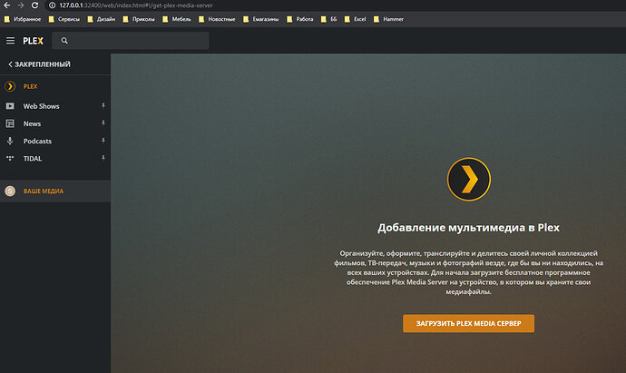
Task: Open the Работа bookmarks folder
Action: coord(299,19)
